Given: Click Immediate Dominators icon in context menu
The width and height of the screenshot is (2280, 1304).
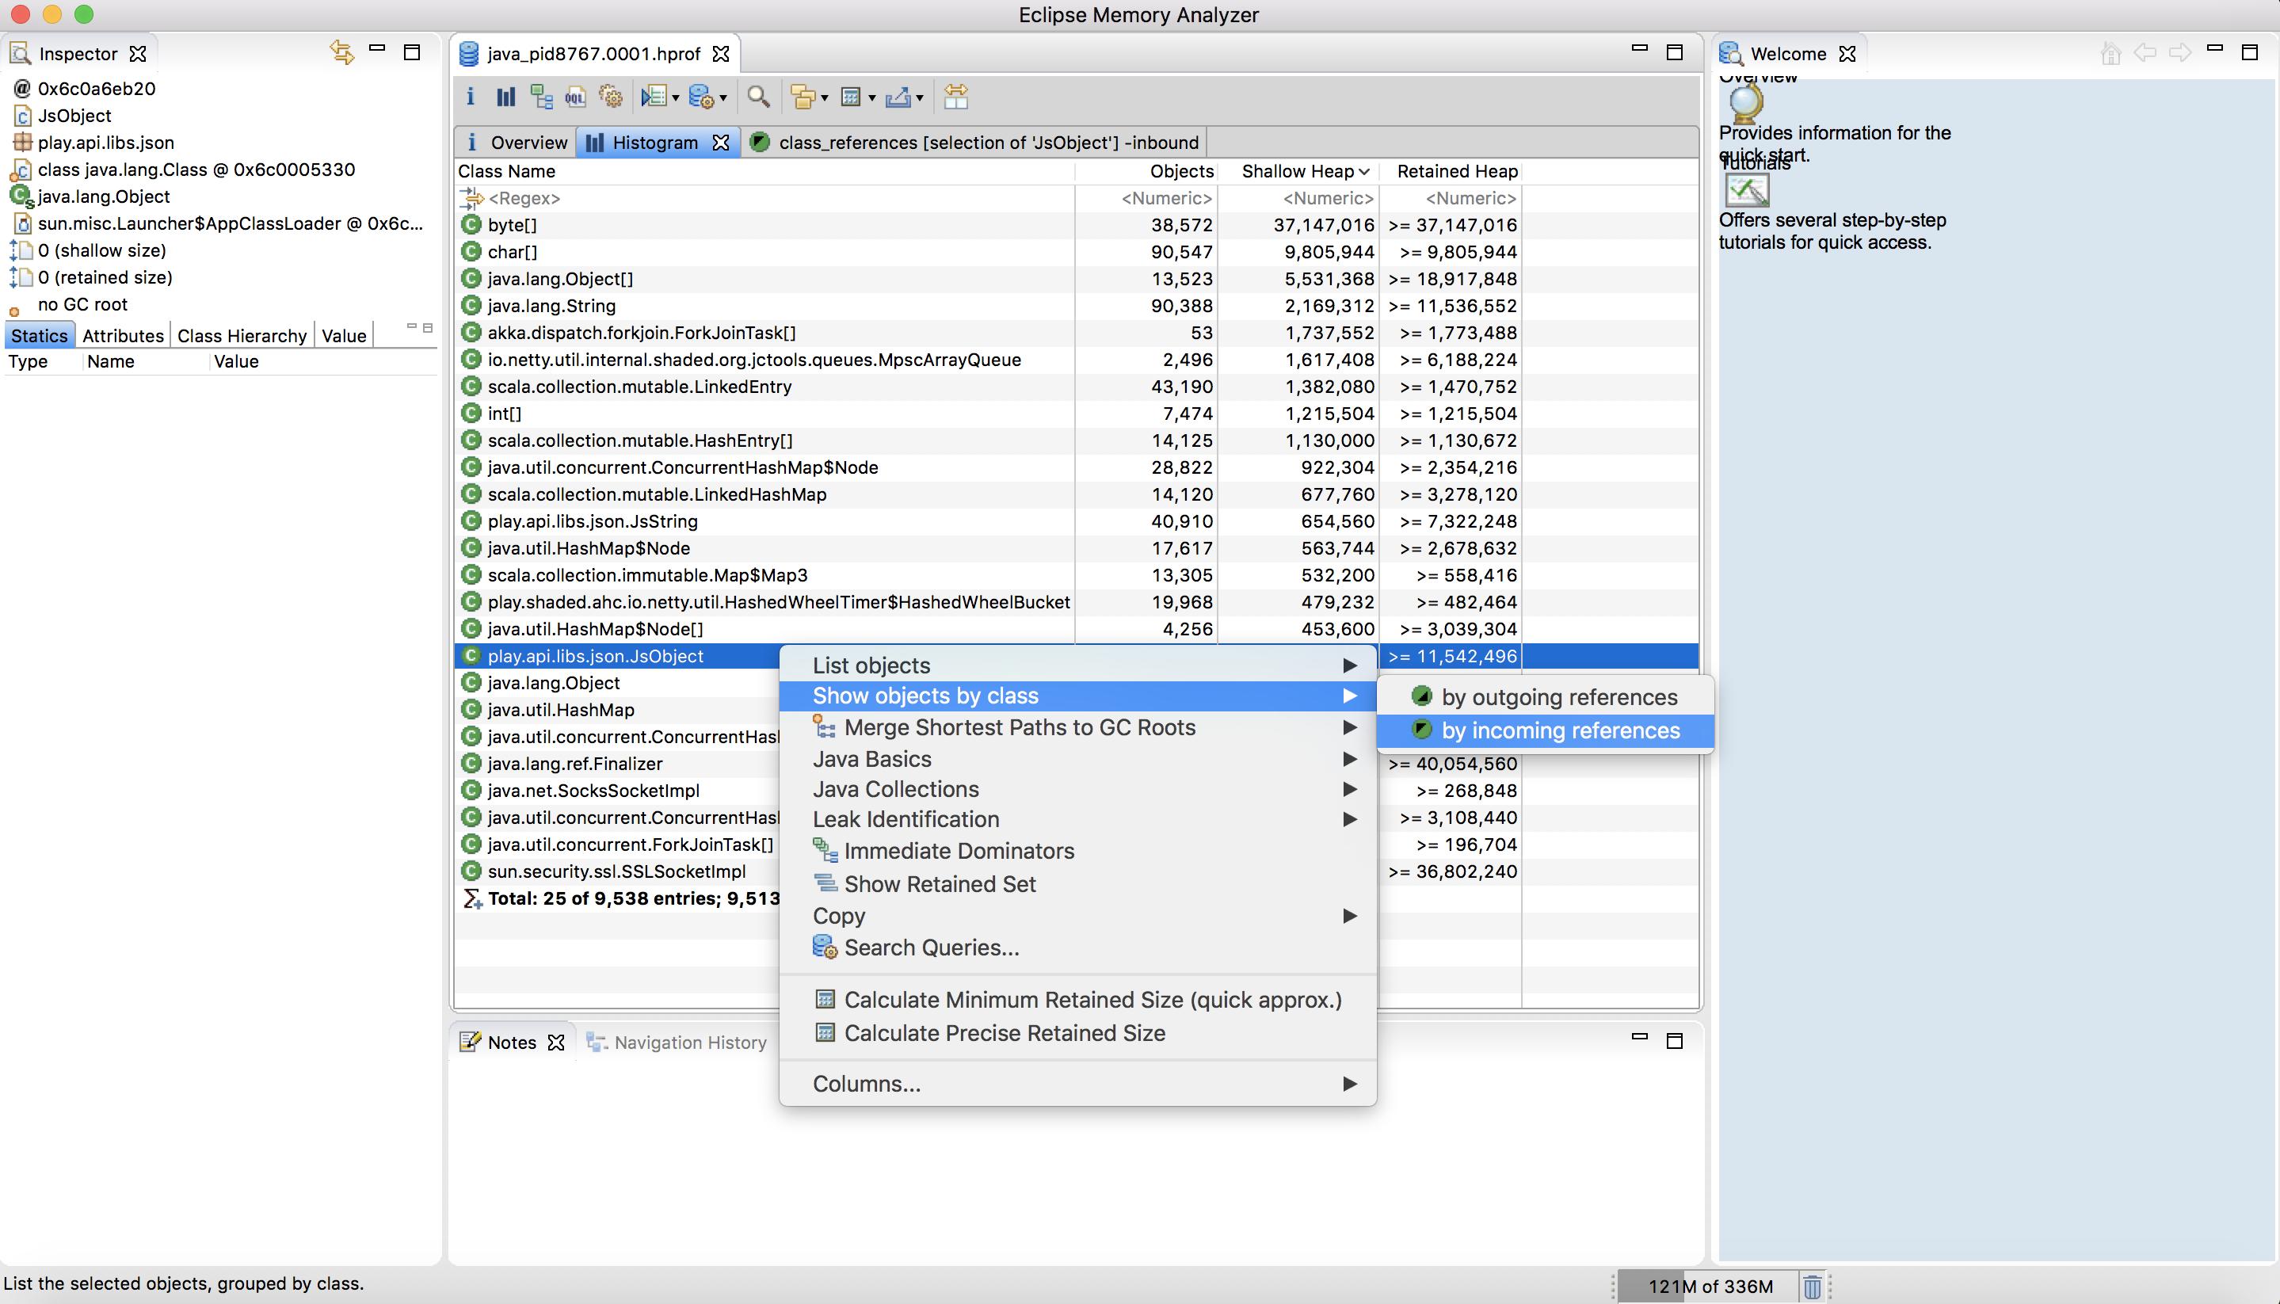Looking at the screenshot, I should 824,850.
